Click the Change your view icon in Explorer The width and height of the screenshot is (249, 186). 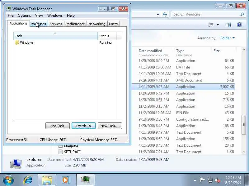[x=211, y=25]
